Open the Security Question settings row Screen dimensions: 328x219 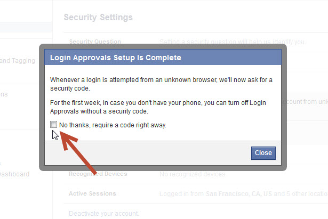[95, 42]
